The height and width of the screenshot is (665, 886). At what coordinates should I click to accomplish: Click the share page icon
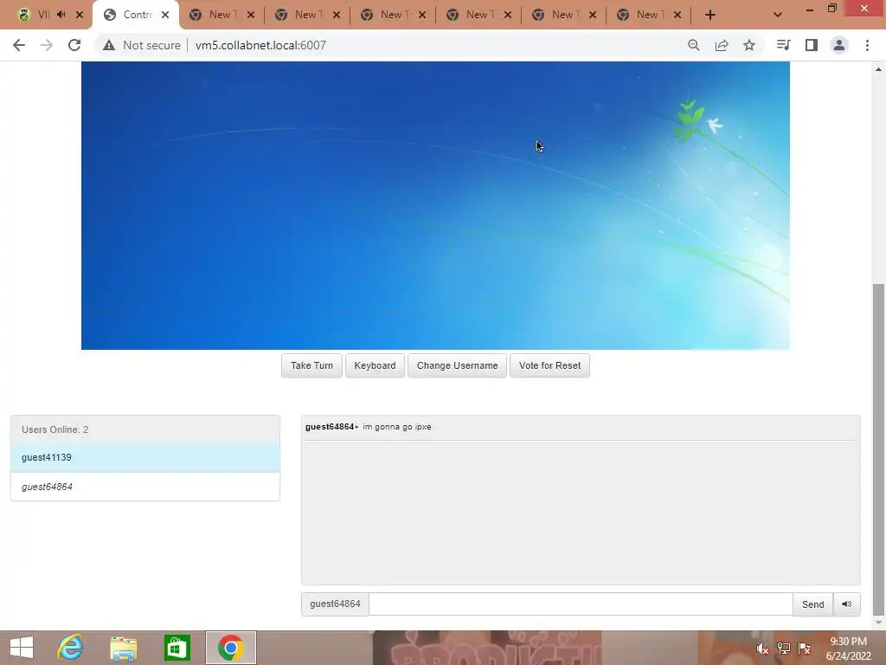click(x=722, y=45)
